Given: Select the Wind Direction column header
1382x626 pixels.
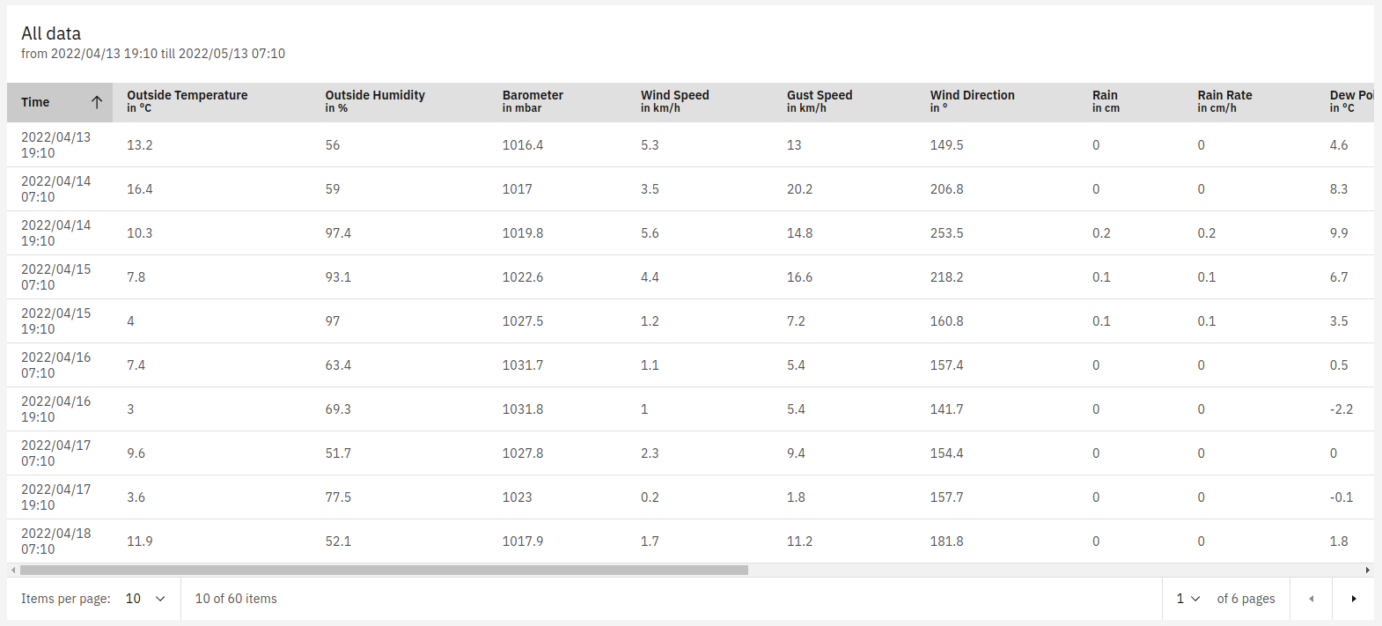Looking at the screenshot, I should pyautogui.click(x=972, y=101).
